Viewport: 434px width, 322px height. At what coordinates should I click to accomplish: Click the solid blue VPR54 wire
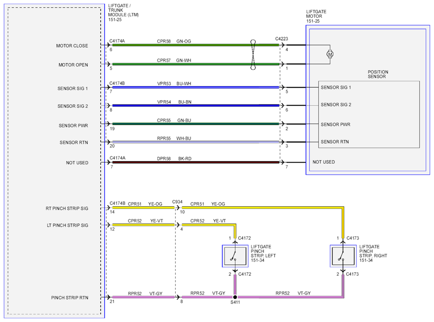(196, 106)
